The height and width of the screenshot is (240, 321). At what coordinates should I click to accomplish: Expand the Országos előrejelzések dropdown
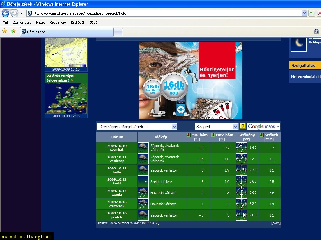click(175, 127)
